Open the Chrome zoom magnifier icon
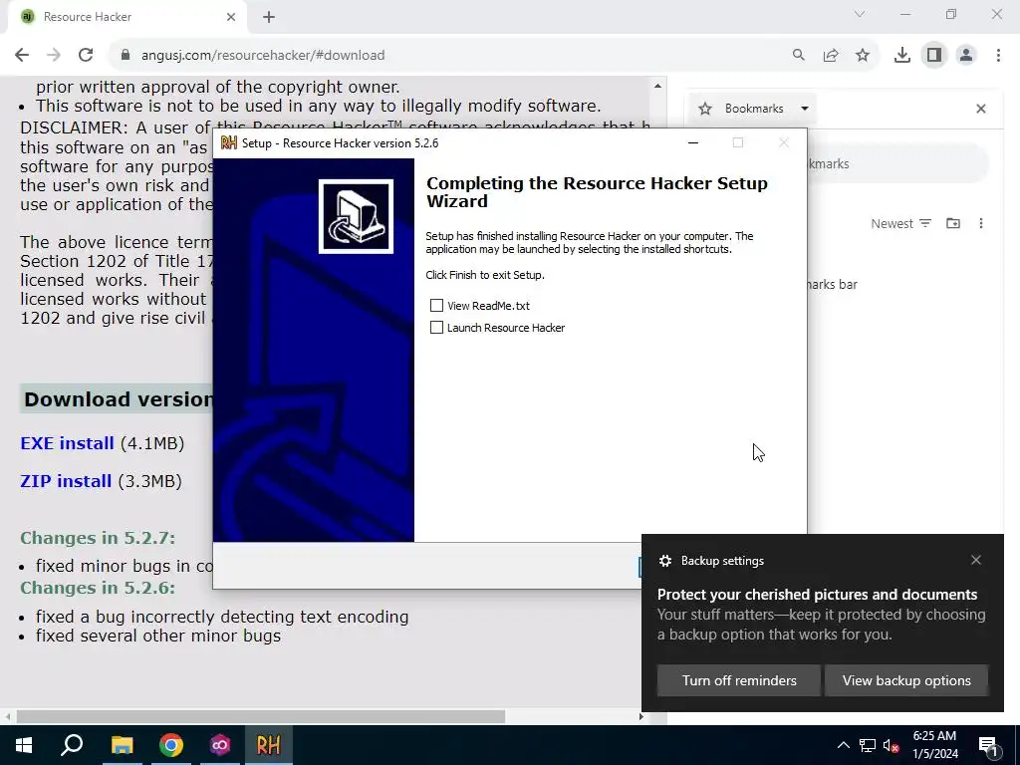This screenshot has height=765, width=1020. (x=798, y=56)
